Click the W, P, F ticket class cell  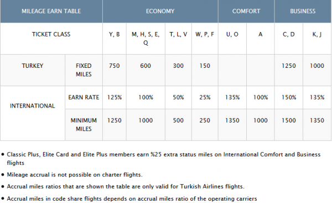click(x=205, y=39)
